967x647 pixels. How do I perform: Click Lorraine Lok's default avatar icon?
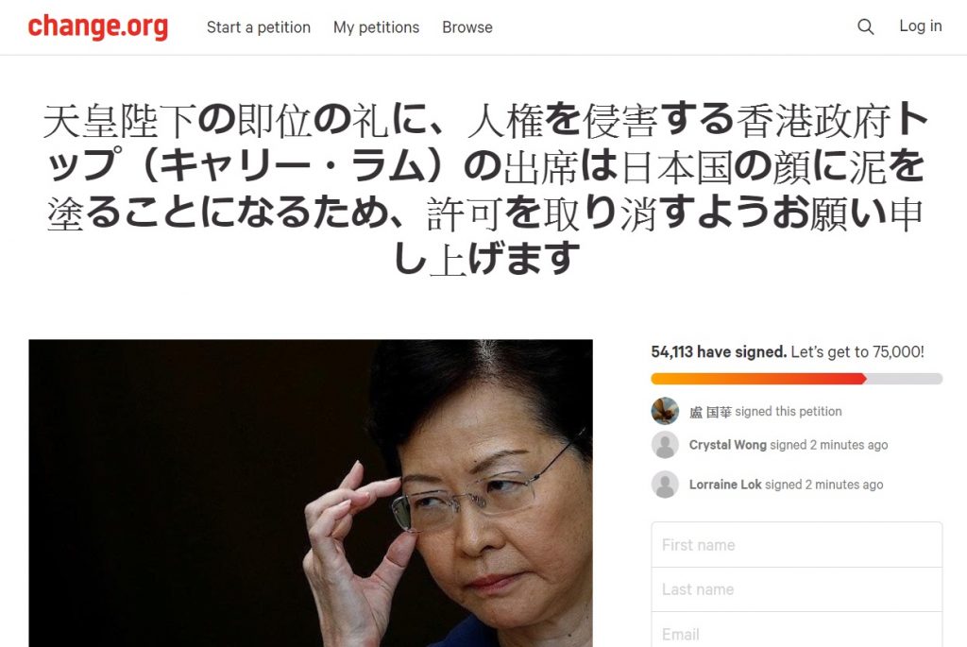[665, 485]
